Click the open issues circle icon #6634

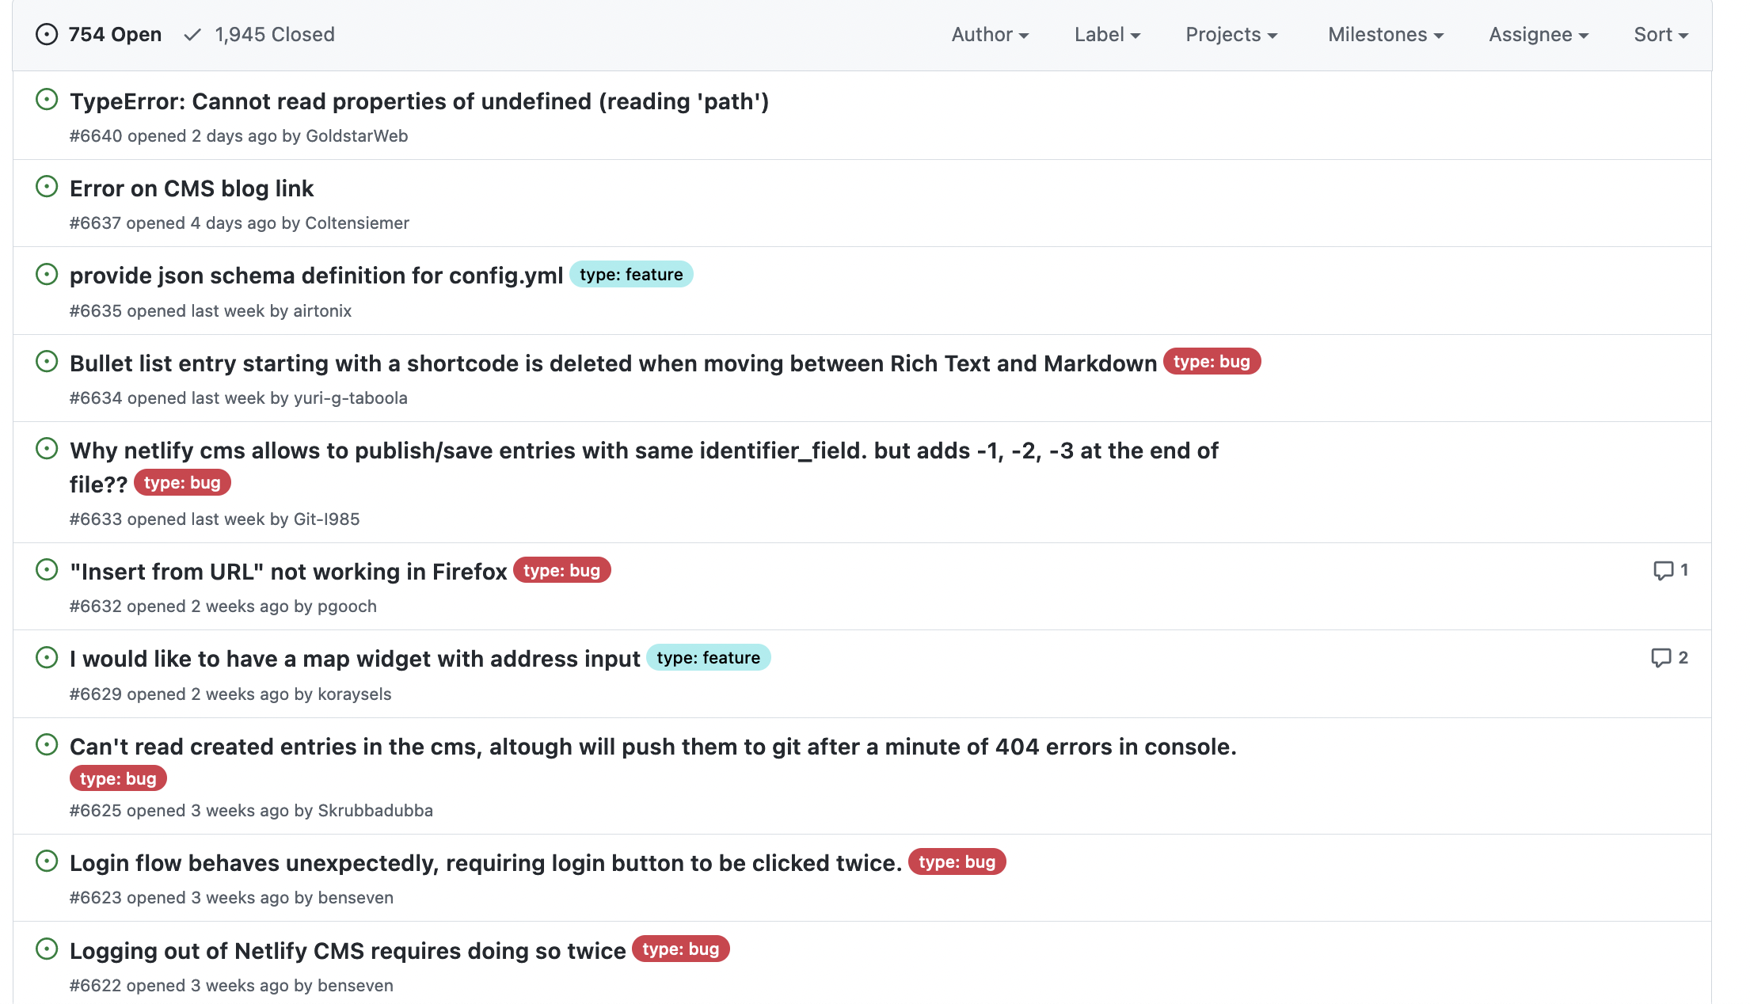(x=46, y=361)
